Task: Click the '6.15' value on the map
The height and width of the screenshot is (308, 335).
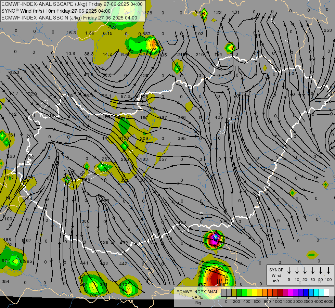Action: pyautogui.click(x=107, y=33)
